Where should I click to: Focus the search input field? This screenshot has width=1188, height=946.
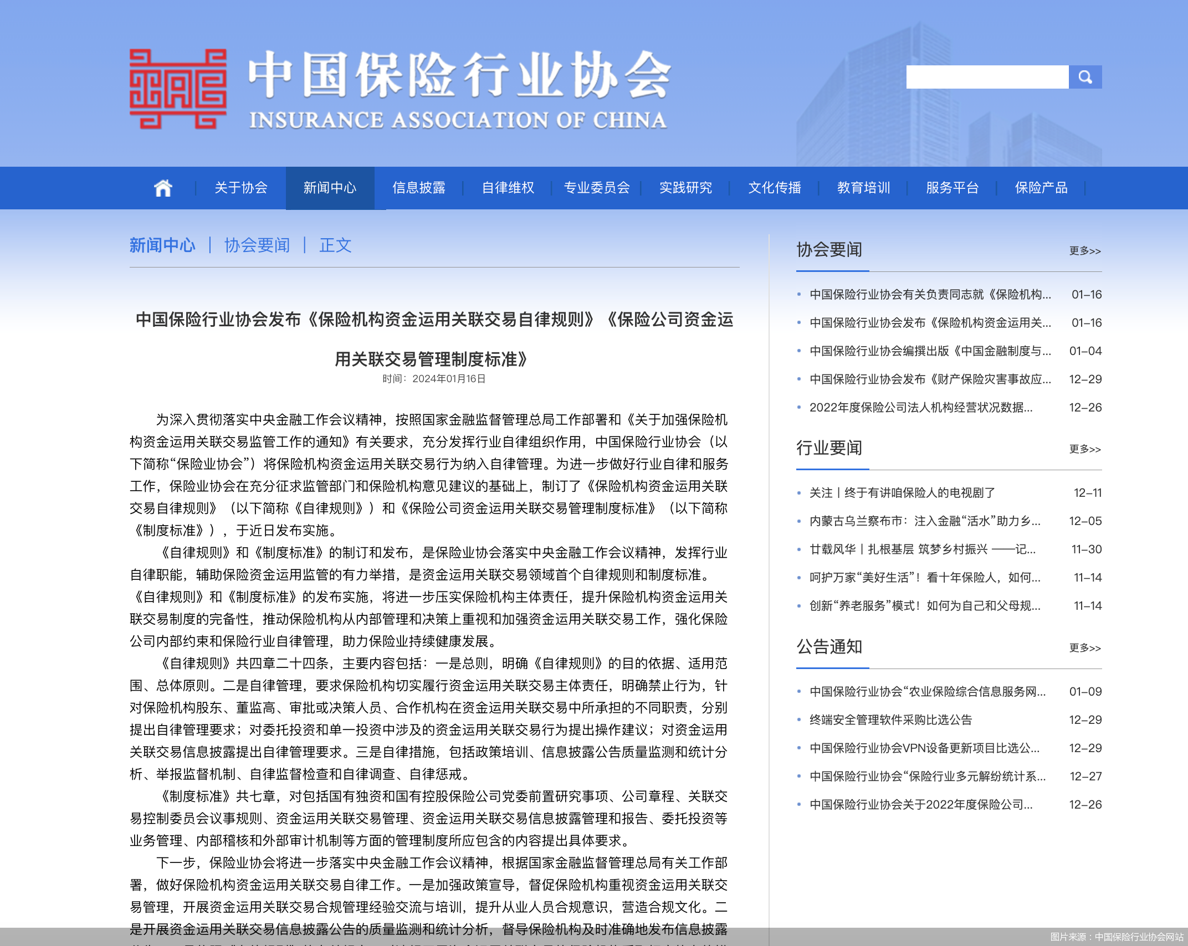coord(987,77)
